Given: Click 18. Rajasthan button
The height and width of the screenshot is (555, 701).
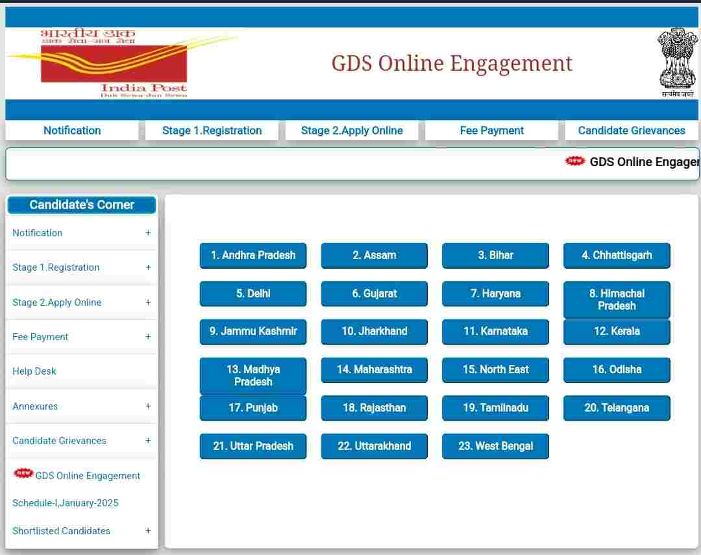Looking at the screenshot, I should coord(375,408).
